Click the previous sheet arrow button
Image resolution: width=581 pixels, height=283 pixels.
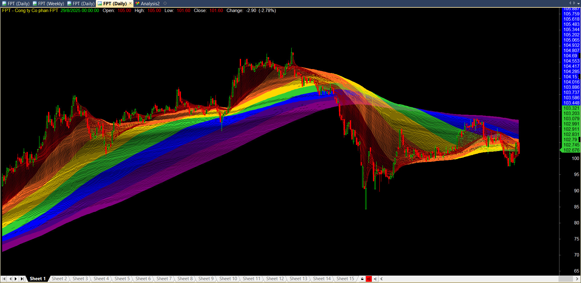tap(10, 279)
